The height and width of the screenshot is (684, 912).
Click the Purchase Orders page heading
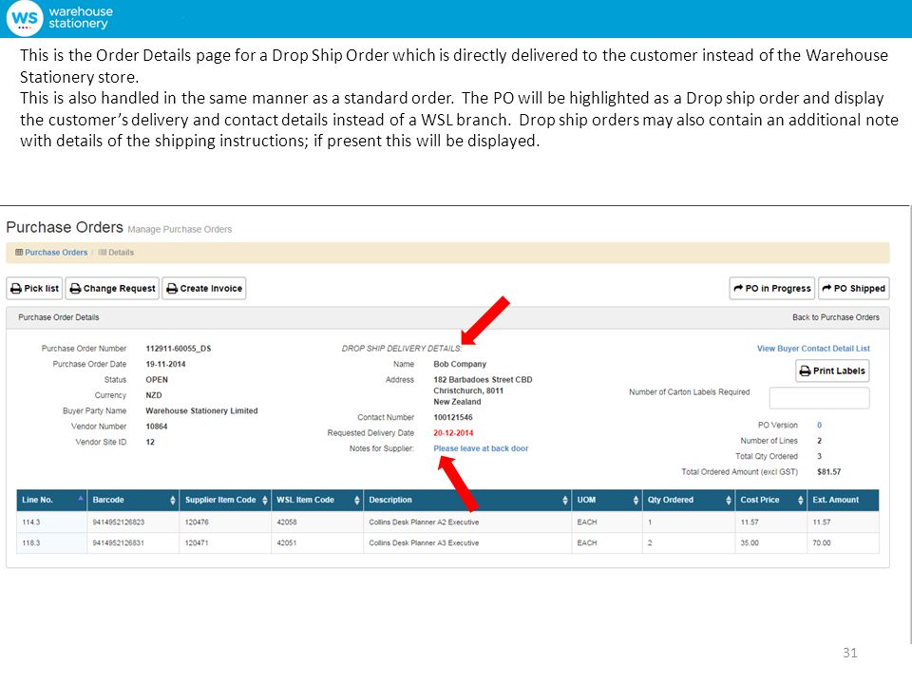pyautogui.click(x=65, y=227)
